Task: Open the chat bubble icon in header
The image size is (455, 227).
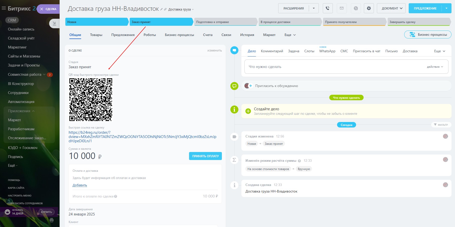Action: coord(356,8)
